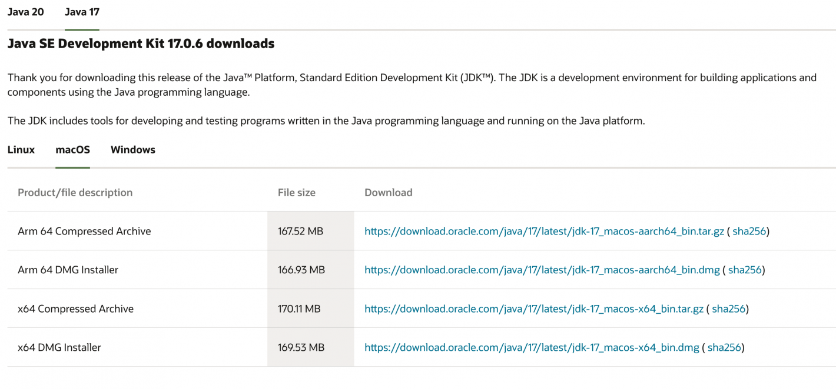Click the Java SE Development Kit heading
This screenshot has width=836, height=389.
click(140, 43)
